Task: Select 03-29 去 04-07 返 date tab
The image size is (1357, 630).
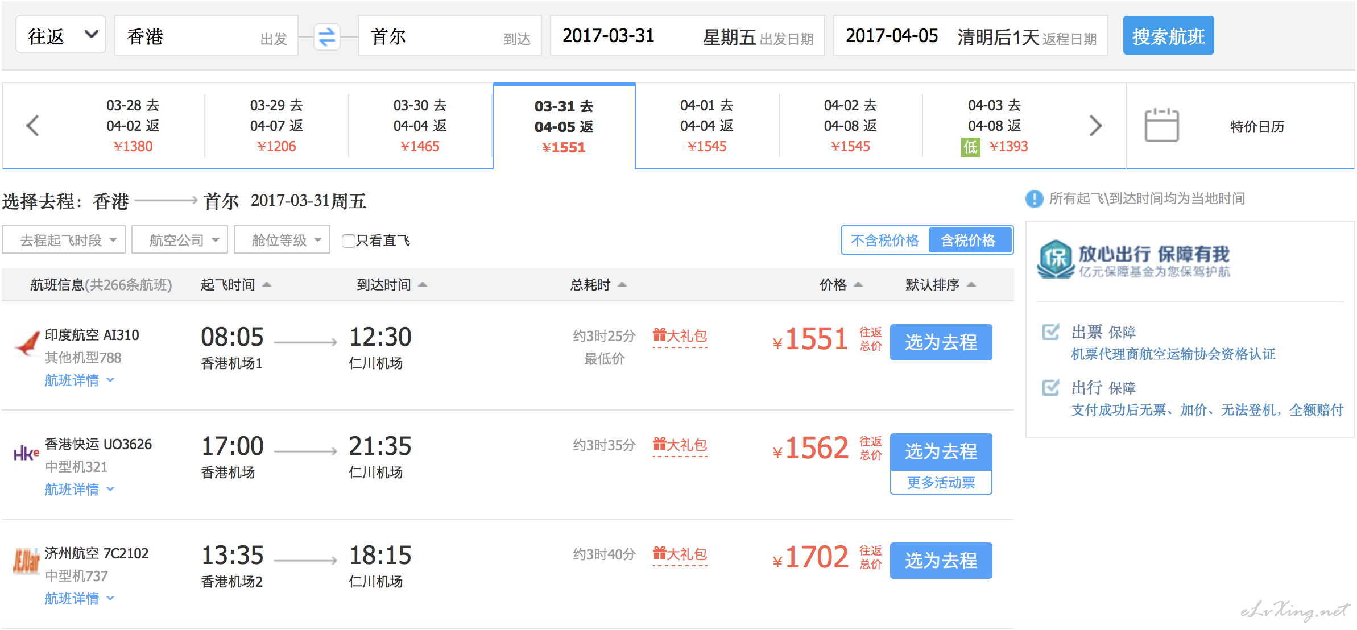Action: tap(276, 126)
